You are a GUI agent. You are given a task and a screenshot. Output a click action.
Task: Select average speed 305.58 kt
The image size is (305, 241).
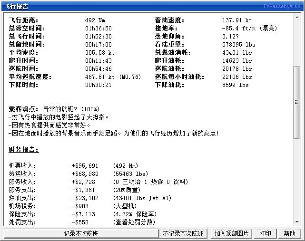(x=100, y=53)
